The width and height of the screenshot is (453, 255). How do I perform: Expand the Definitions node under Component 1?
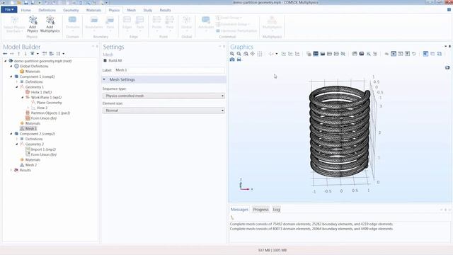point(17,82)
